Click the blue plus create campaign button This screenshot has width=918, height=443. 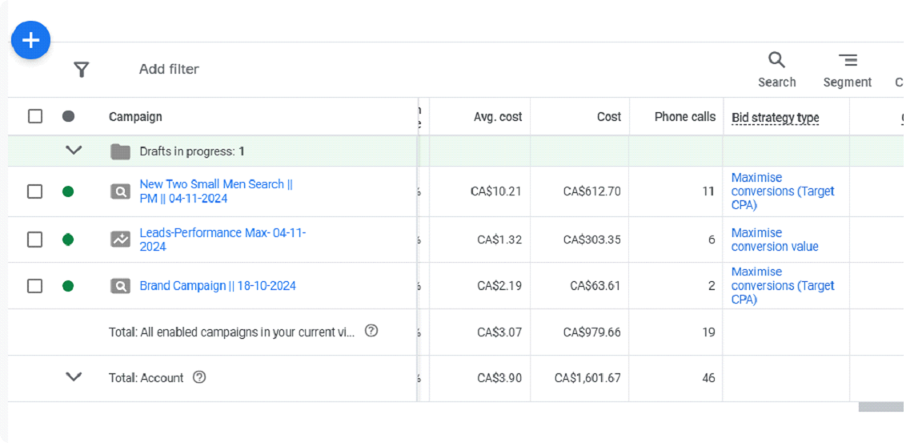[30, 40]
